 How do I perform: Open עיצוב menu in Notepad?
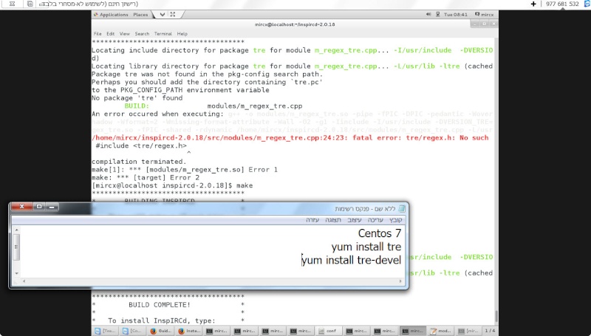[355, 219]
